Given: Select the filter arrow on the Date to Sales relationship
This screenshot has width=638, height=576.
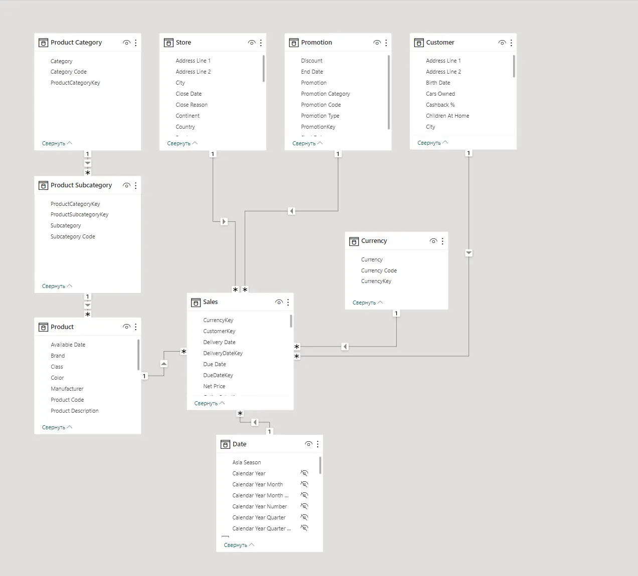Looking at the screenshot, I should pos(254,422).
